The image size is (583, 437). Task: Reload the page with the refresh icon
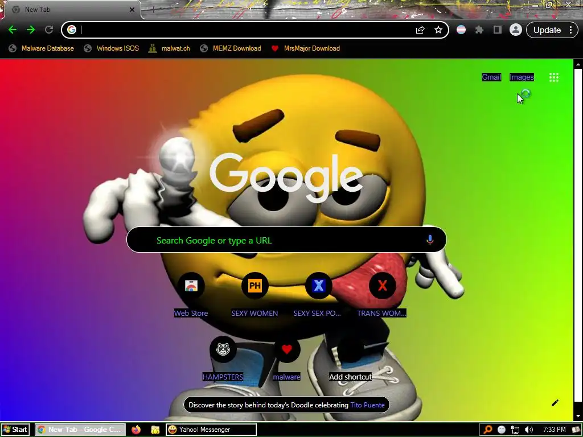[49, 30]
